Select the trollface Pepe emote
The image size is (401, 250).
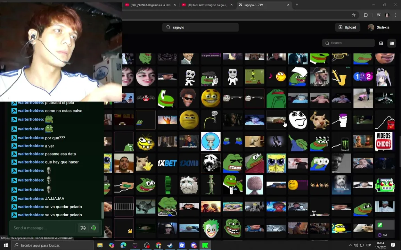[x=232, y=228]
